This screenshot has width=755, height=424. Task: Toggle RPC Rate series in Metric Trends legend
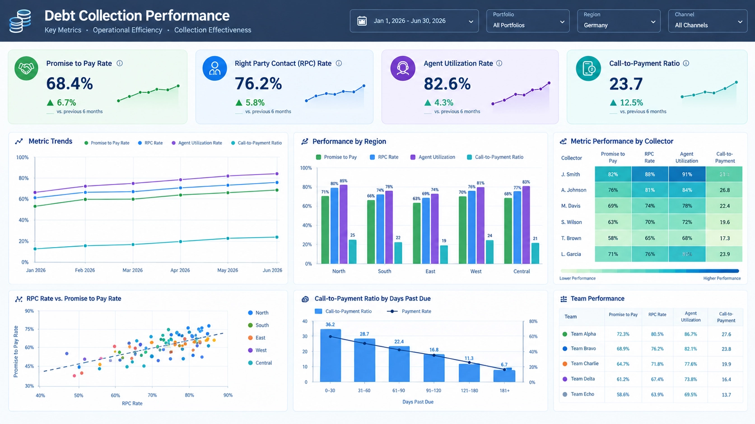[150, 143]
